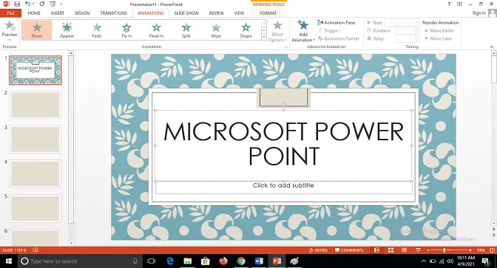Click the Windows search box
This screenshot has height=268, width=497.
(79, 261)
